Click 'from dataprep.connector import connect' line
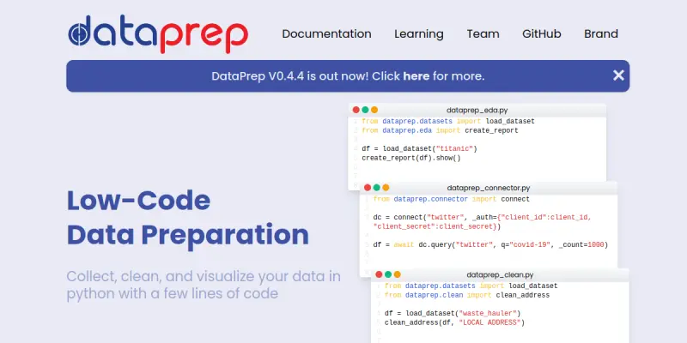 click(x=452, y=199)
